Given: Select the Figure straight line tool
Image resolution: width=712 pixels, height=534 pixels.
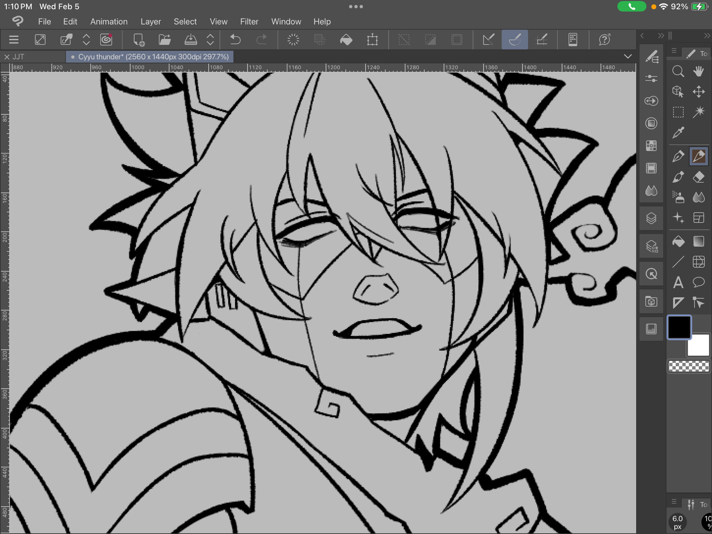Looking at the screenshot, I should coord(678,262).
